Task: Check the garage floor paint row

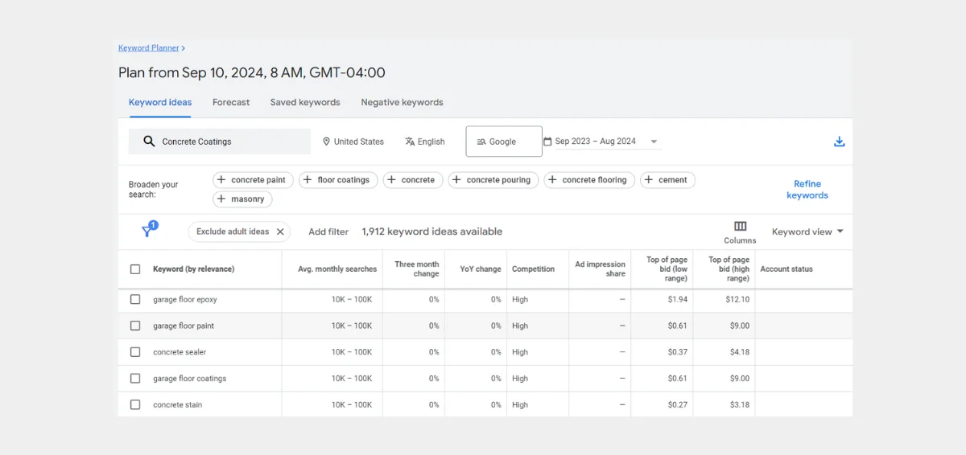Action: 135,326
